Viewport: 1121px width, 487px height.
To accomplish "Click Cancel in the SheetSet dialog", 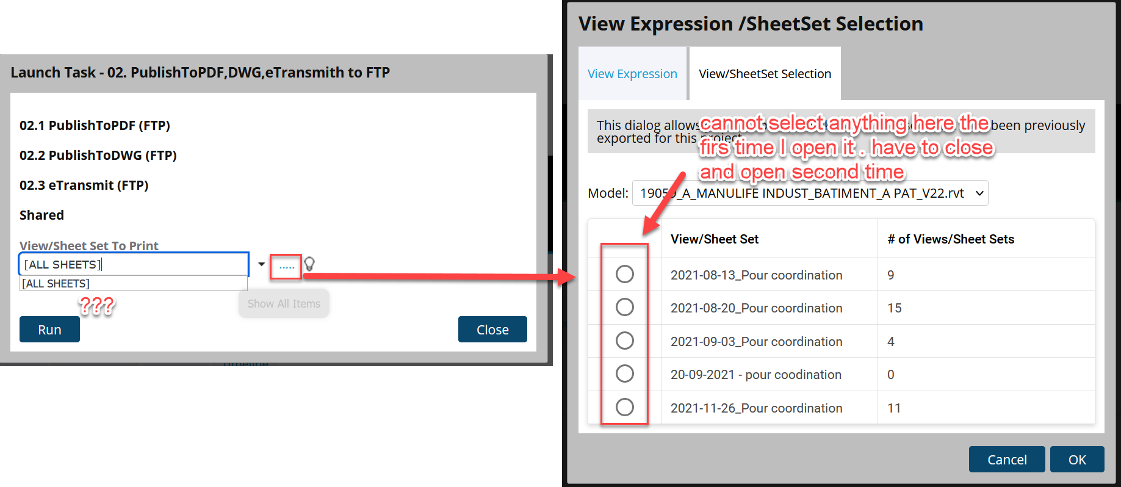I will (1006, 460).
